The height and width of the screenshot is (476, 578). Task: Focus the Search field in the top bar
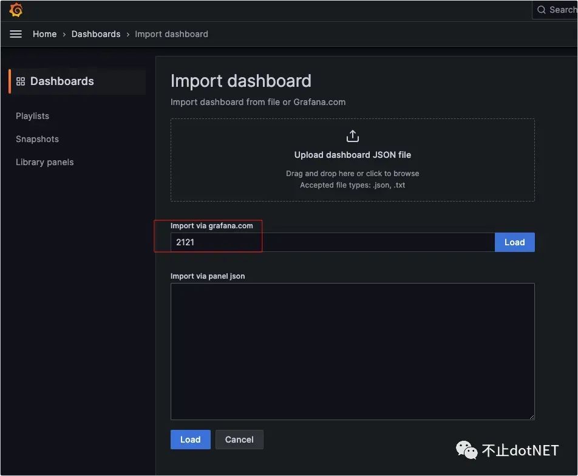(562, 10)
